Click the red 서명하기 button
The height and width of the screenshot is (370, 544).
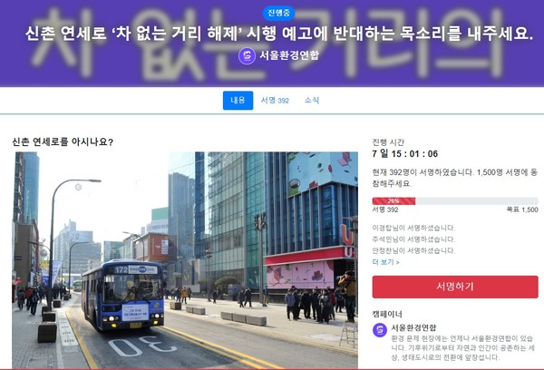[x=455, y=287]
